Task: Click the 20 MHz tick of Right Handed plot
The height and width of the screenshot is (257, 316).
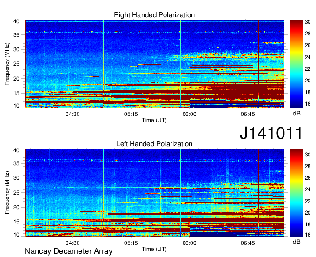Action: pos(17,79)
